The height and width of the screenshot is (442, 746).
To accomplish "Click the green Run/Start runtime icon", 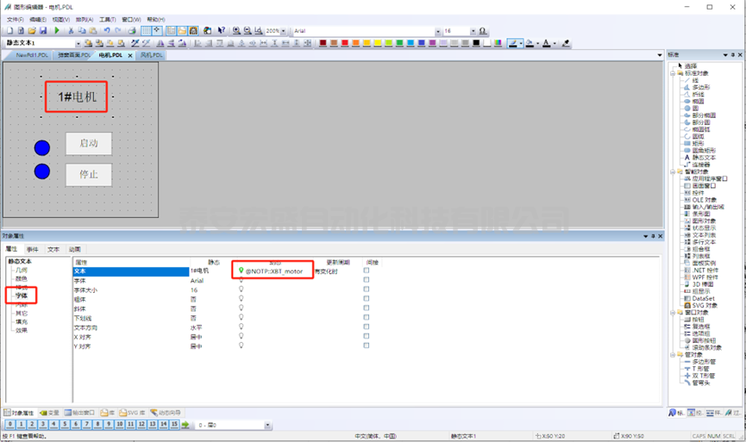I will 57,30.
